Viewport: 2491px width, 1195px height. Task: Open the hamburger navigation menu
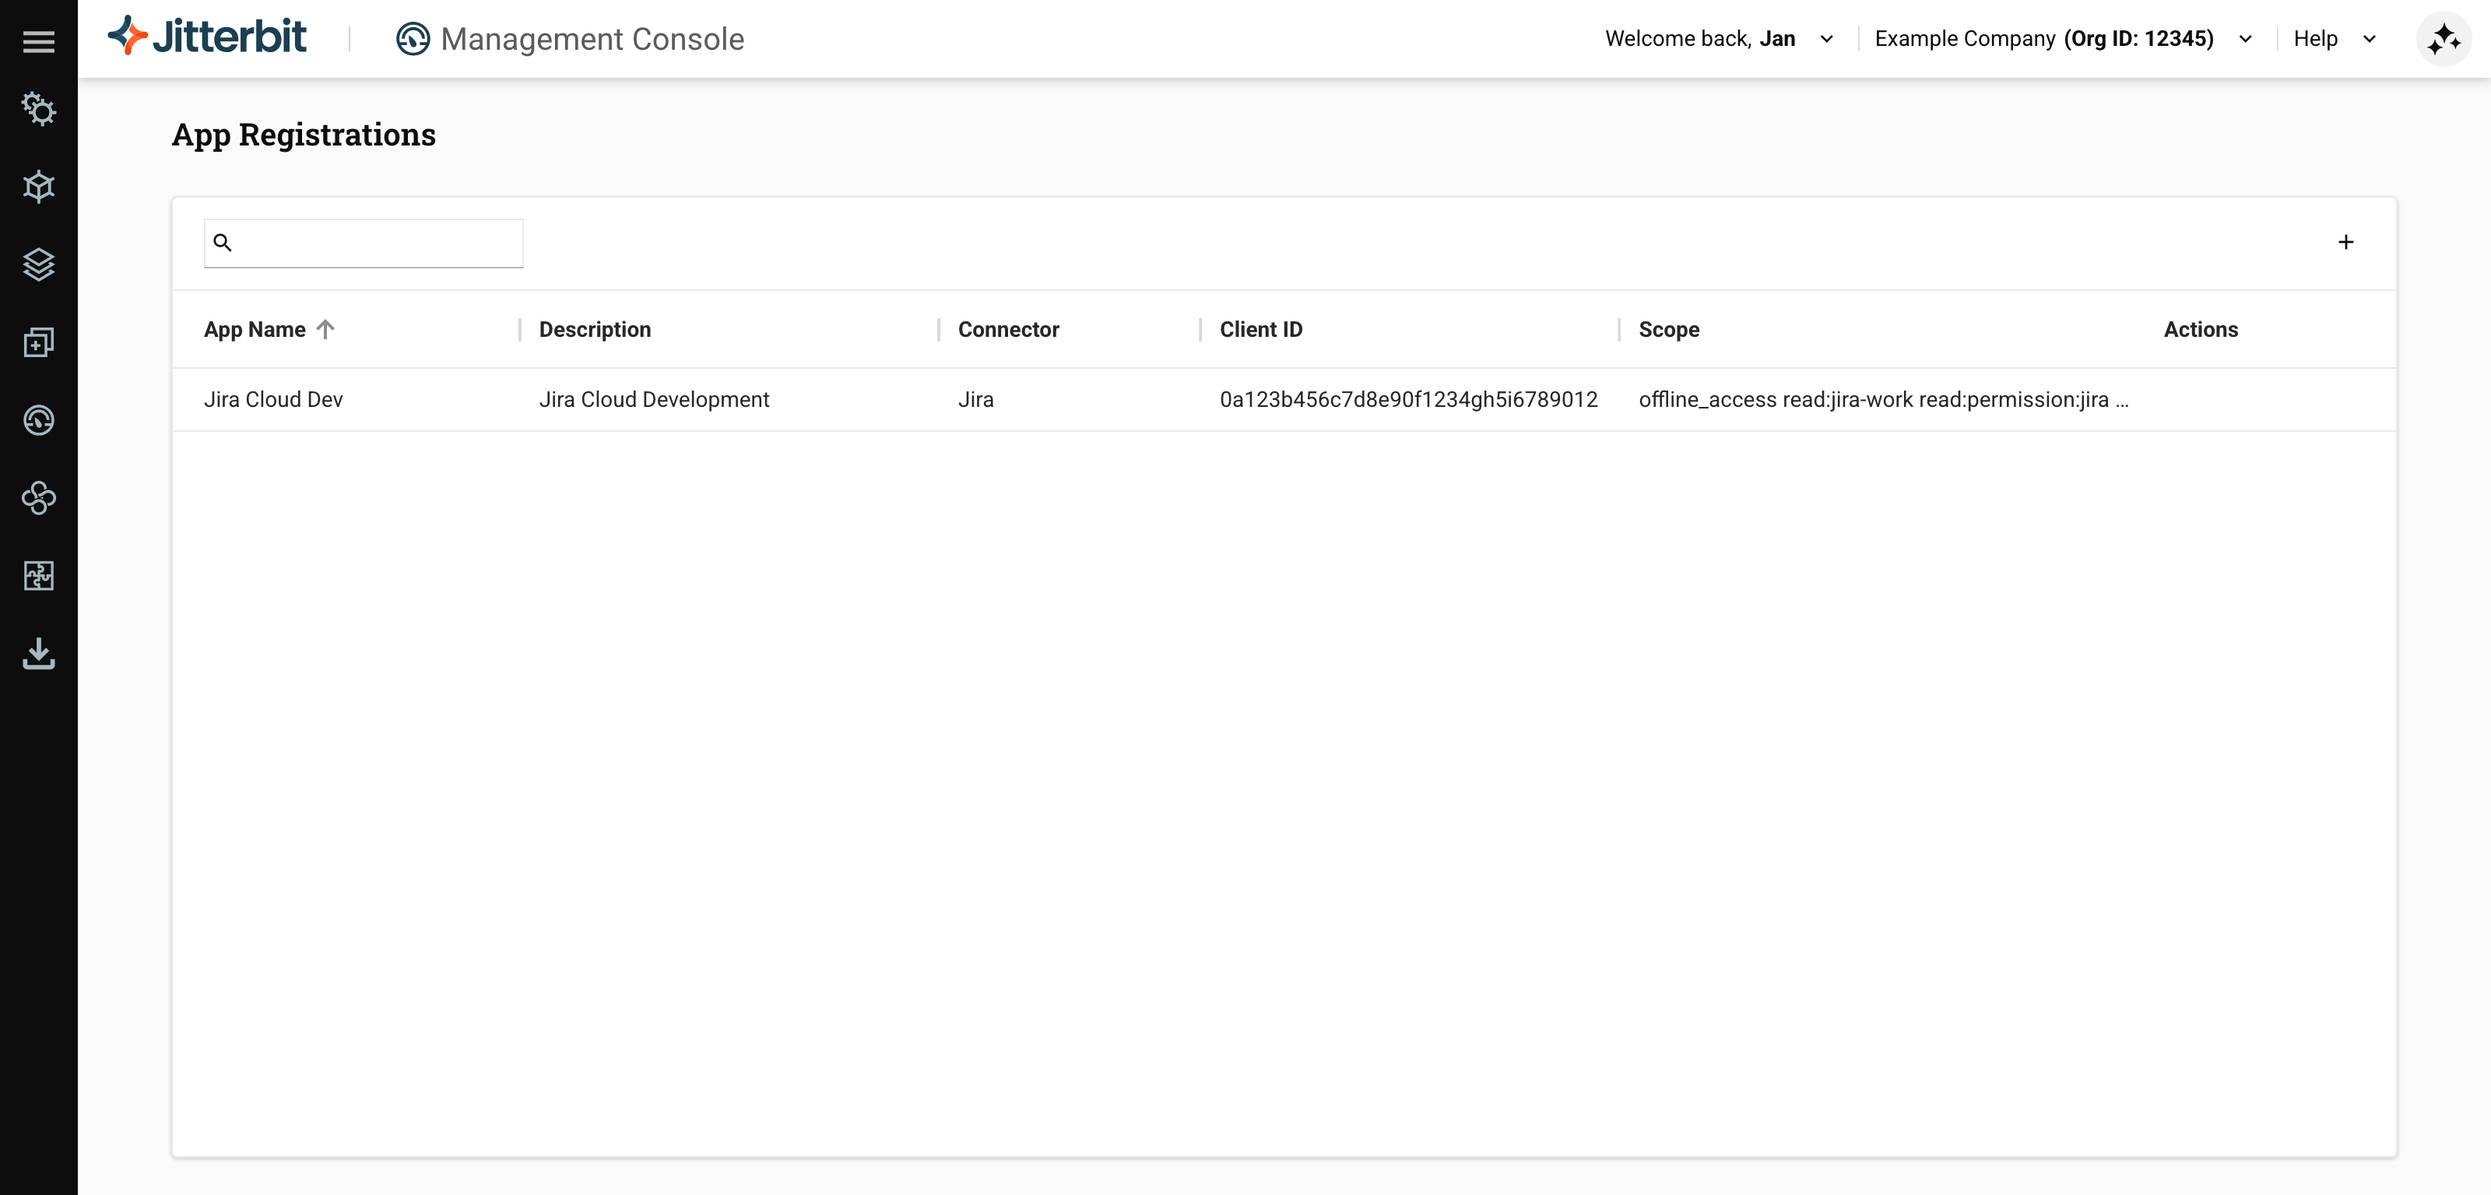tap(39, 40)
